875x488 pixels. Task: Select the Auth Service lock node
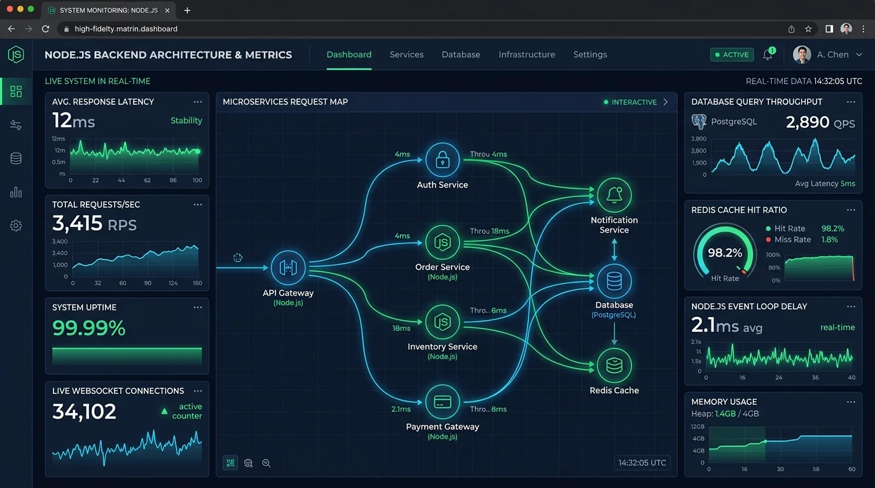point(442,160)
